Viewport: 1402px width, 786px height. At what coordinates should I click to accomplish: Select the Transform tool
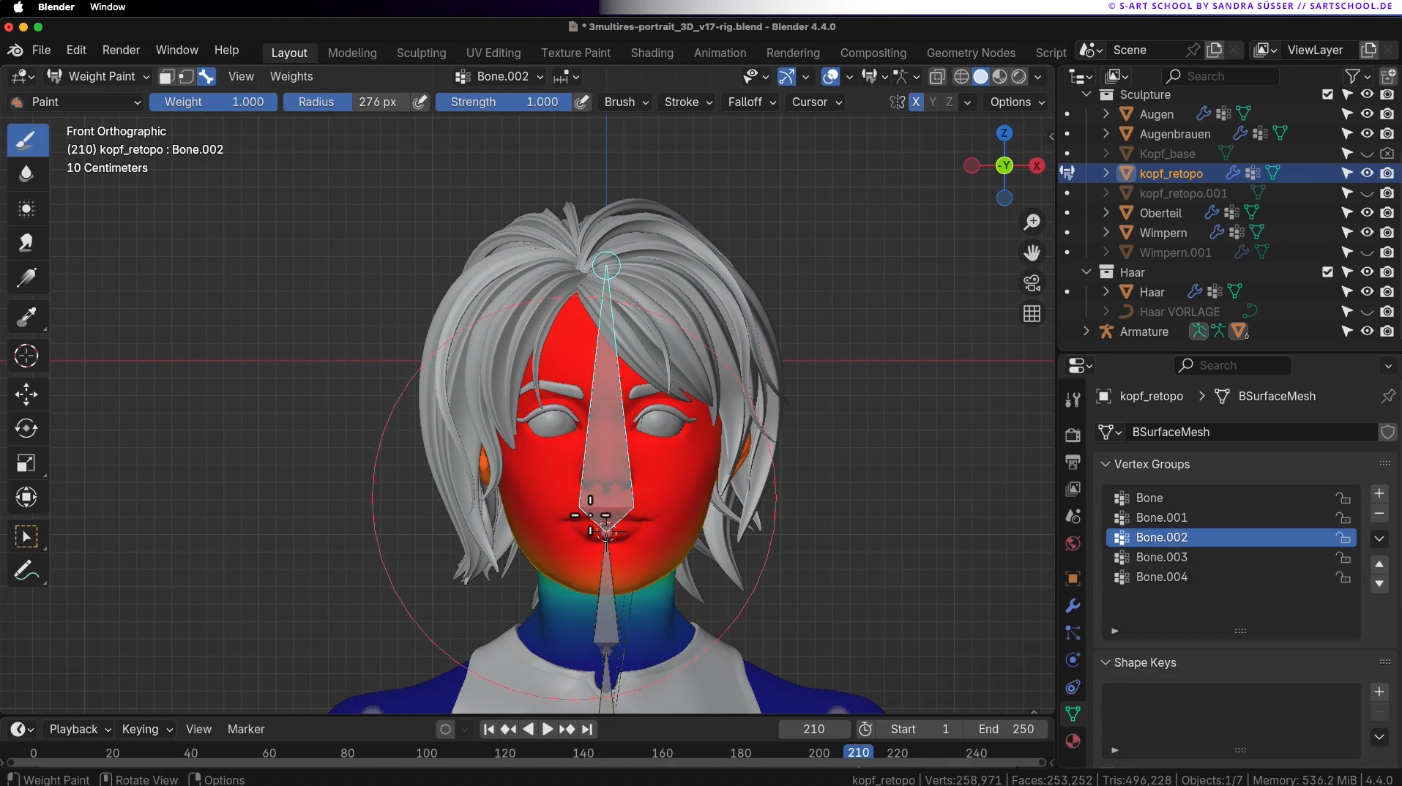point(27,498)
